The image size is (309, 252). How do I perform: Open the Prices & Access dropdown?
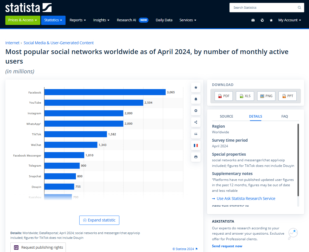click(23, 20)
